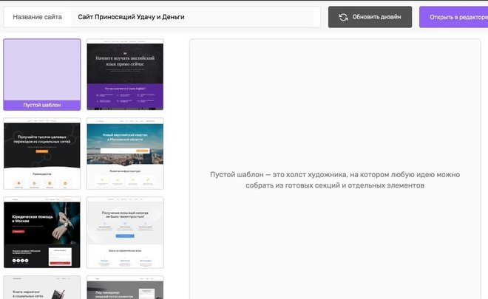Click the refresh arrows icon
The width and height of the screenshot is (488, 299).
(x=343, y=17)
